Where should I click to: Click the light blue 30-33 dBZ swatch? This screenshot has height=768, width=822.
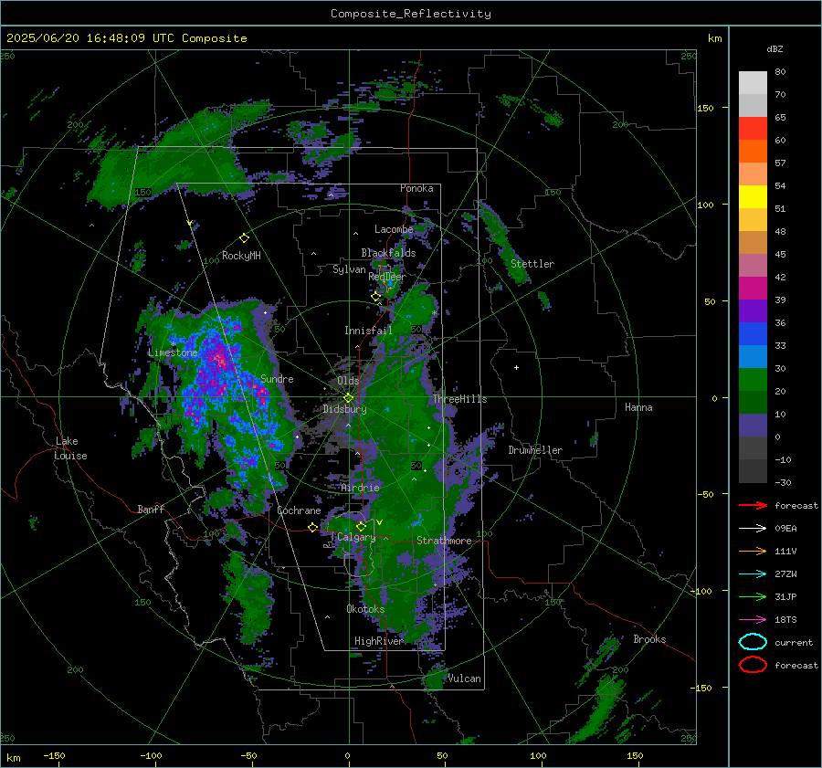(x=753, y=356)
